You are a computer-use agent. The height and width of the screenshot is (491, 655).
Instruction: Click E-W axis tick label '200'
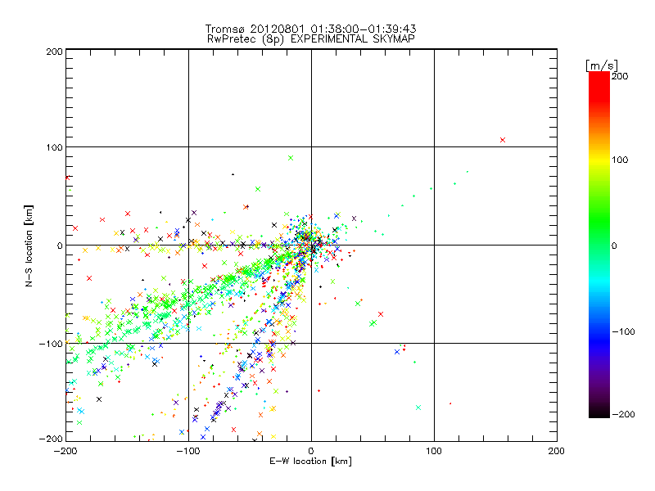(556, 451)
